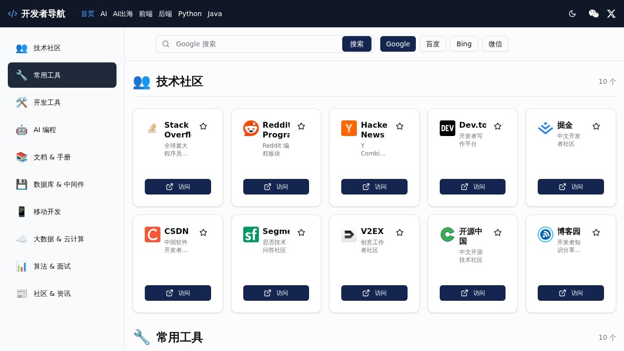The image size is (624, 351).
Task: Visit 开源中国 via its 访问 button
Action: click(x=472, y=293)
